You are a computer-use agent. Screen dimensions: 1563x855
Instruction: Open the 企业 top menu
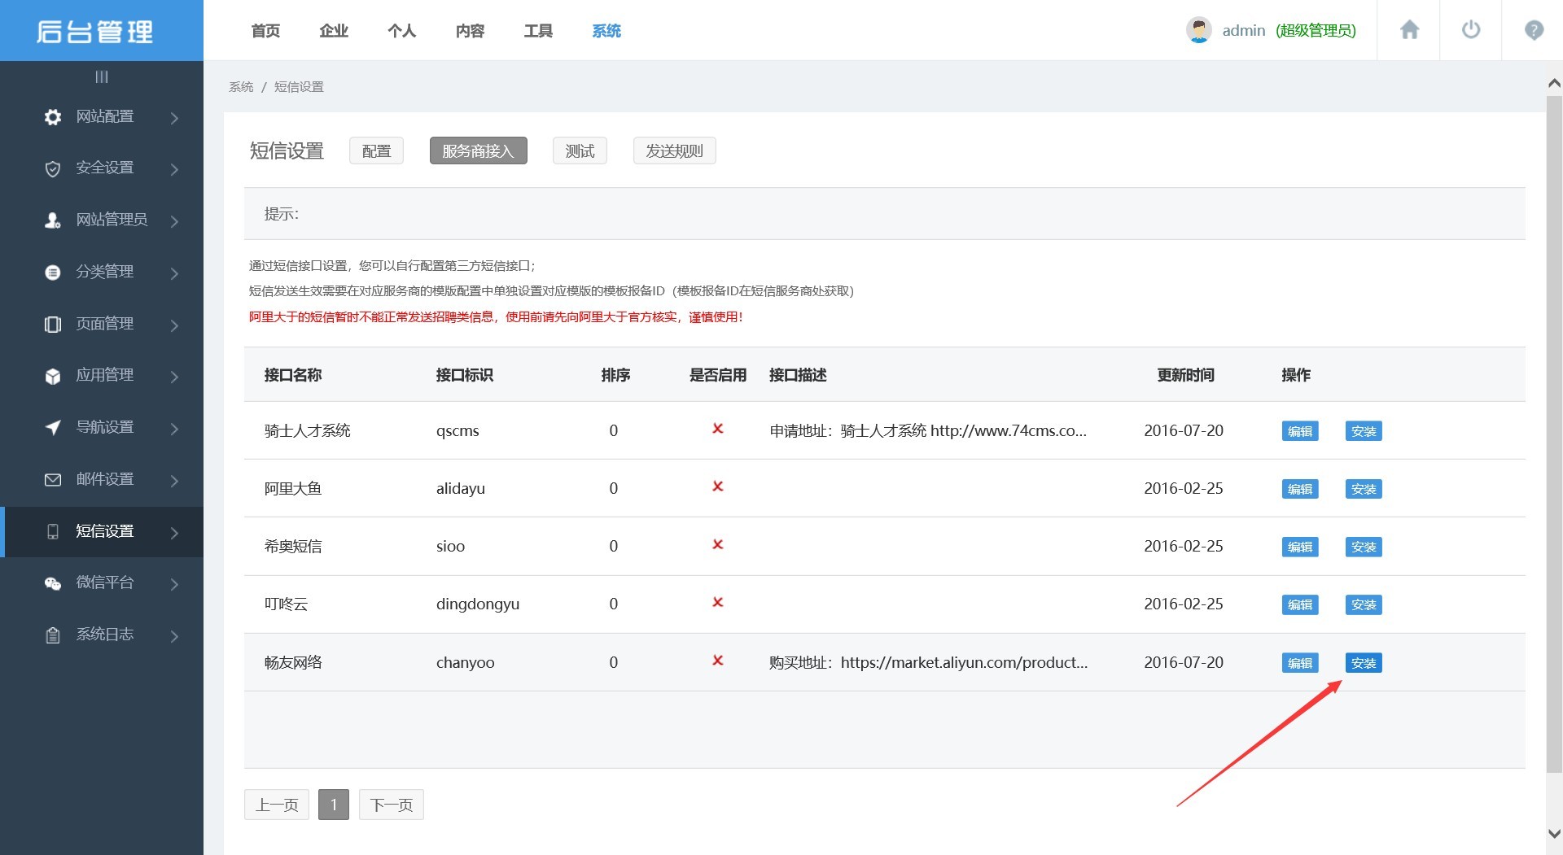tap(334, 31)
